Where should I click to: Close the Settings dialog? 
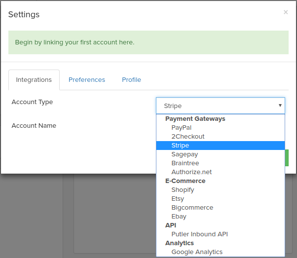click(x=285, y=12)
